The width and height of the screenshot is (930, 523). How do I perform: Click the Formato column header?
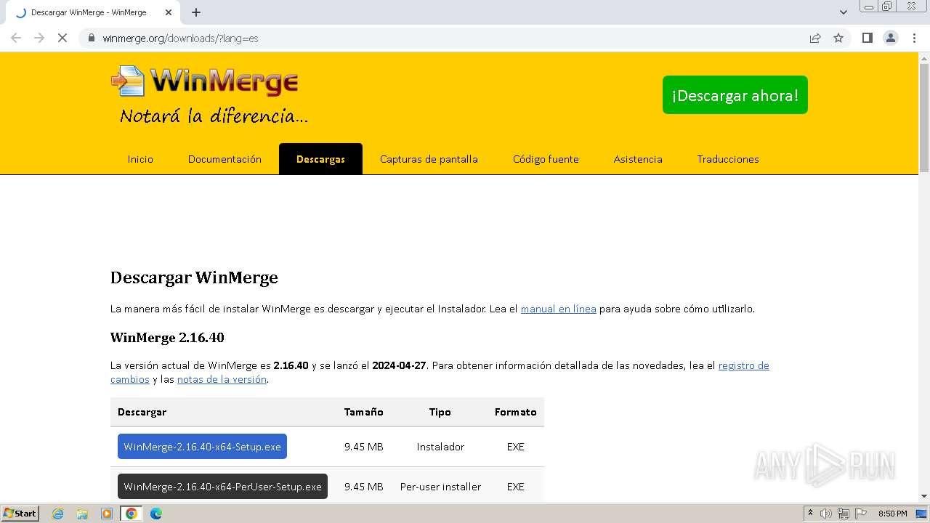516,412
